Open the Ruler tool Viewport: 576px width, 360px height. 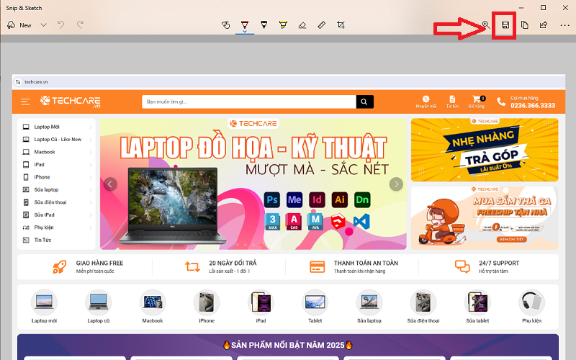pyautogui.click(x=322, y=25)
